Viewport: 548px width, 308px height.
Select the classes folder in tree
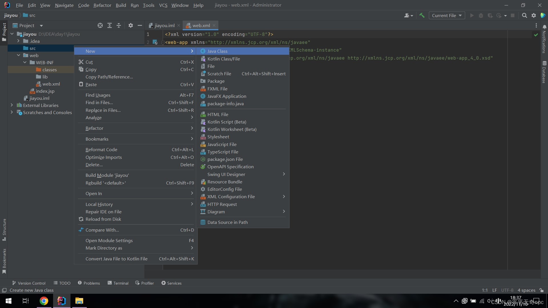[49, 70]
